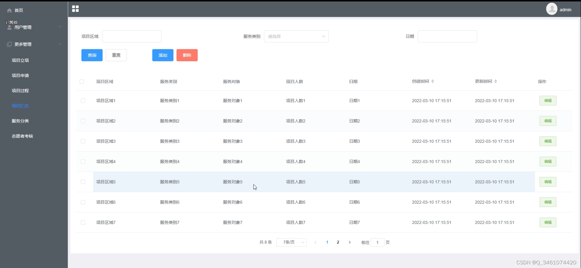The width and height of the screenshot is (581, 268).
Task: Click the admin username text
Action: (565, 10)
